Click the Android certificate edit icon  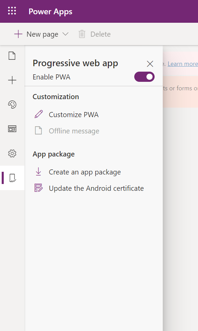point(39,188)
